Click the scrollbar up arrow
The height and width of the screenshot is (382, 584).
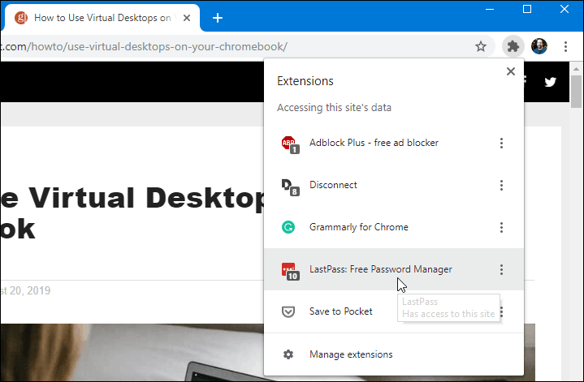tap(576, 69)
